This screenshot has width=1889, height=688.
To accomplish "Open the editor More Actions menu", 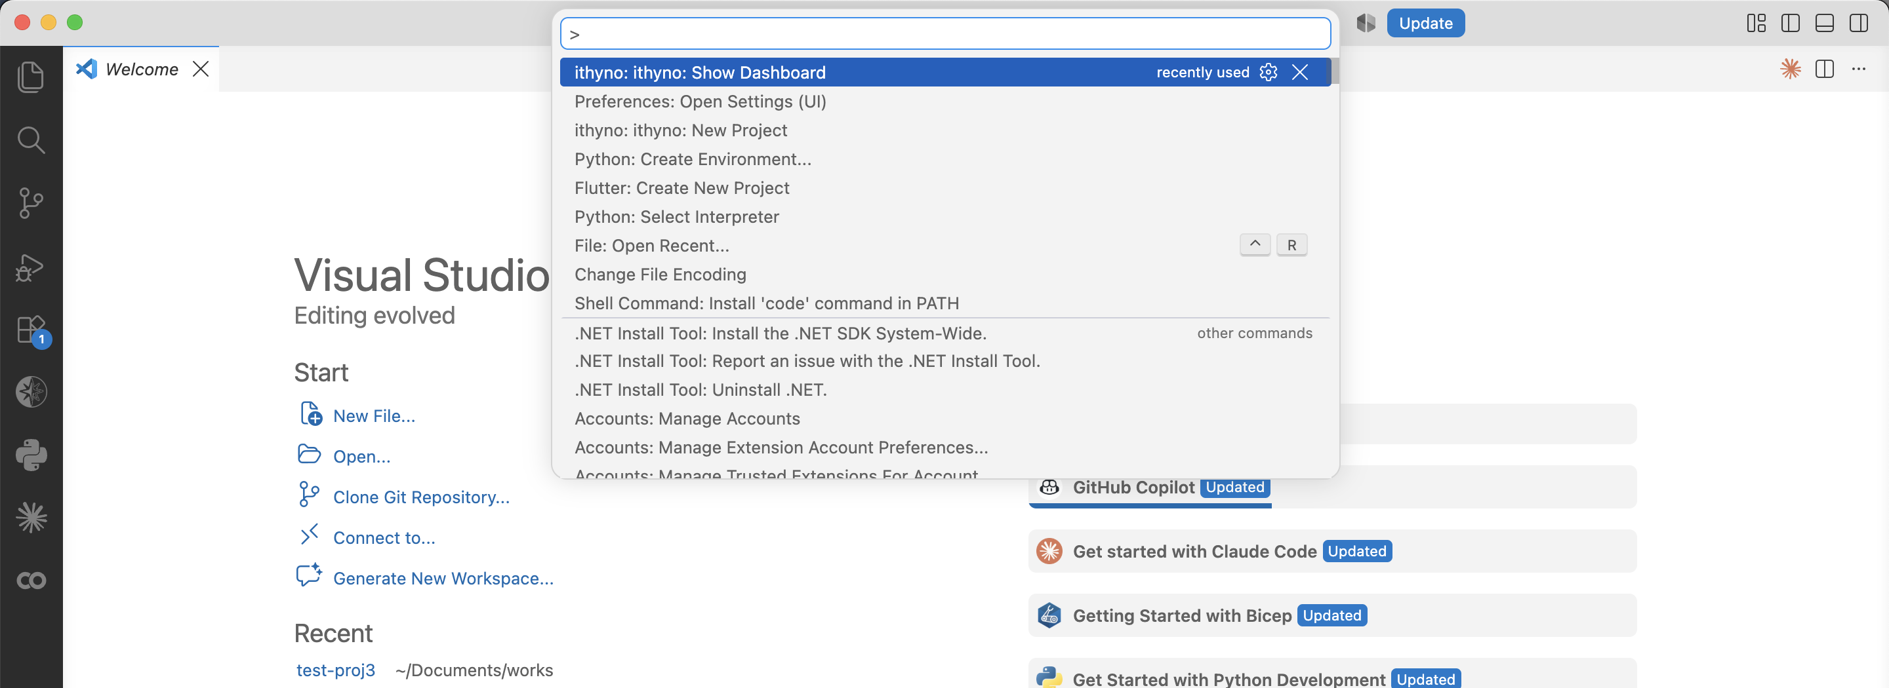I will pyautogui.click(x=1858, y=69).
